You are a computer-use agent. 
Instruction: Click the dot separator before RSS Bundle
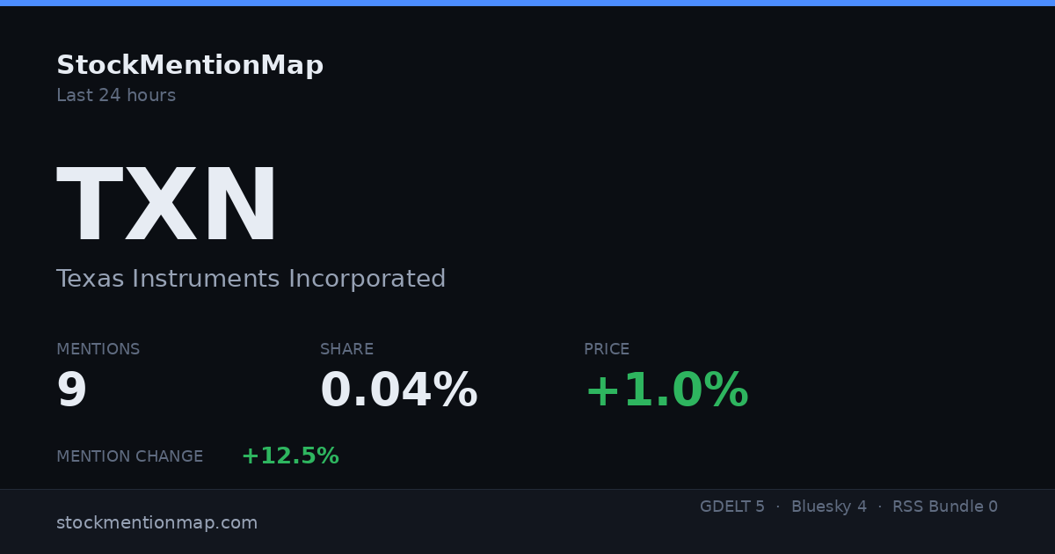point(880,507)
